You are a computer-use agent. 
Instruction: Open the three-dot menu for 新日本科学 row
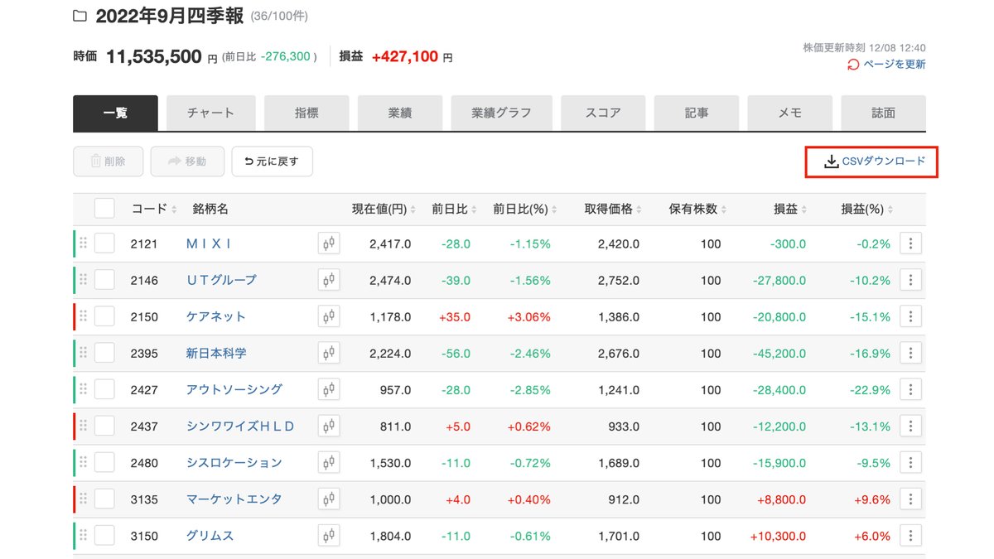click(910, 353)
